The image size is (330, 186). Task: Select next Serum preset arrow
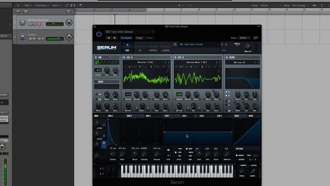(226, 44)
